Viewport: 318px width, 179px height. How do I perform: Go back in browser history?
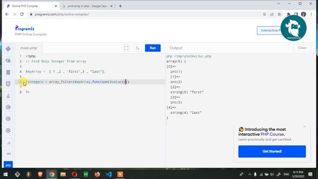7,14
